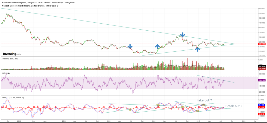Click the 2017 label on time axis

pos(199,121)
